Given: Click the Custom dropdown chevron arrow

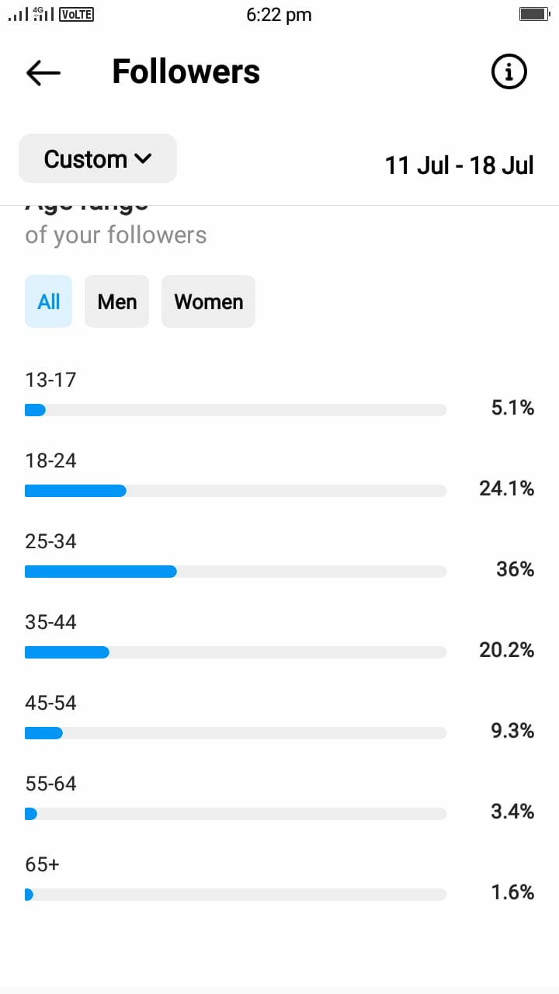Looking at the screenshot, I should point(143,158).
